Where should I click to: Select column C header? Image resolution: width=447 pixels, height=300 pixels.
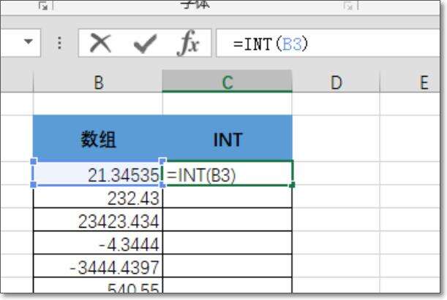[x=228, y=82]
